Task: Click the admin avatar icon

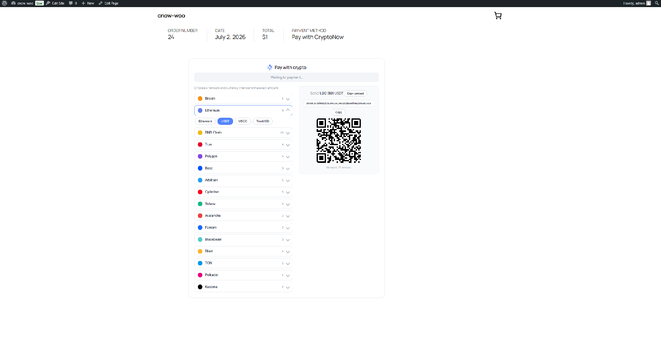Action: [648, 3]
